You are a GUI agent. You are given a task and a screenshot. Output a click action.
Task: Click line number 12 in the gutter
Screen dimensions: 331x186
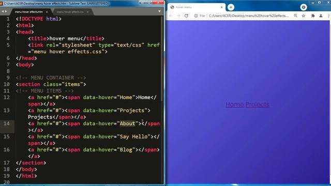[7, 97]
